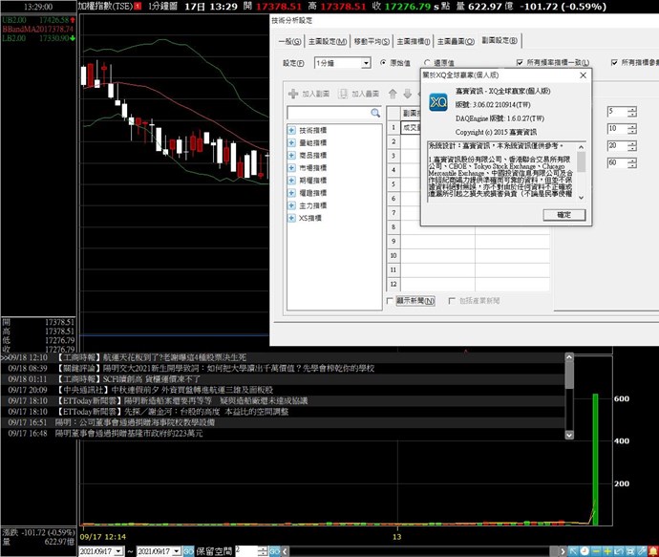Enable the 顯示新聞 checkbox

[391, 301]
